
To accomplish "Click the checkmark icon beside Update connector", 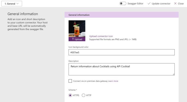I will (x=149, y=4).
